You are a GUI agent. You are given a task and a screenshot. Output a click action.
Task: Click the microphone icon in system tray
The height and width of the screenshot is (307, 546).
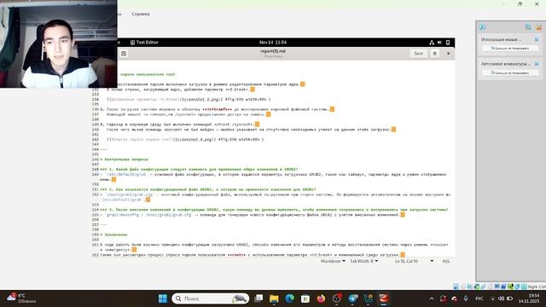tap(466, 298)
